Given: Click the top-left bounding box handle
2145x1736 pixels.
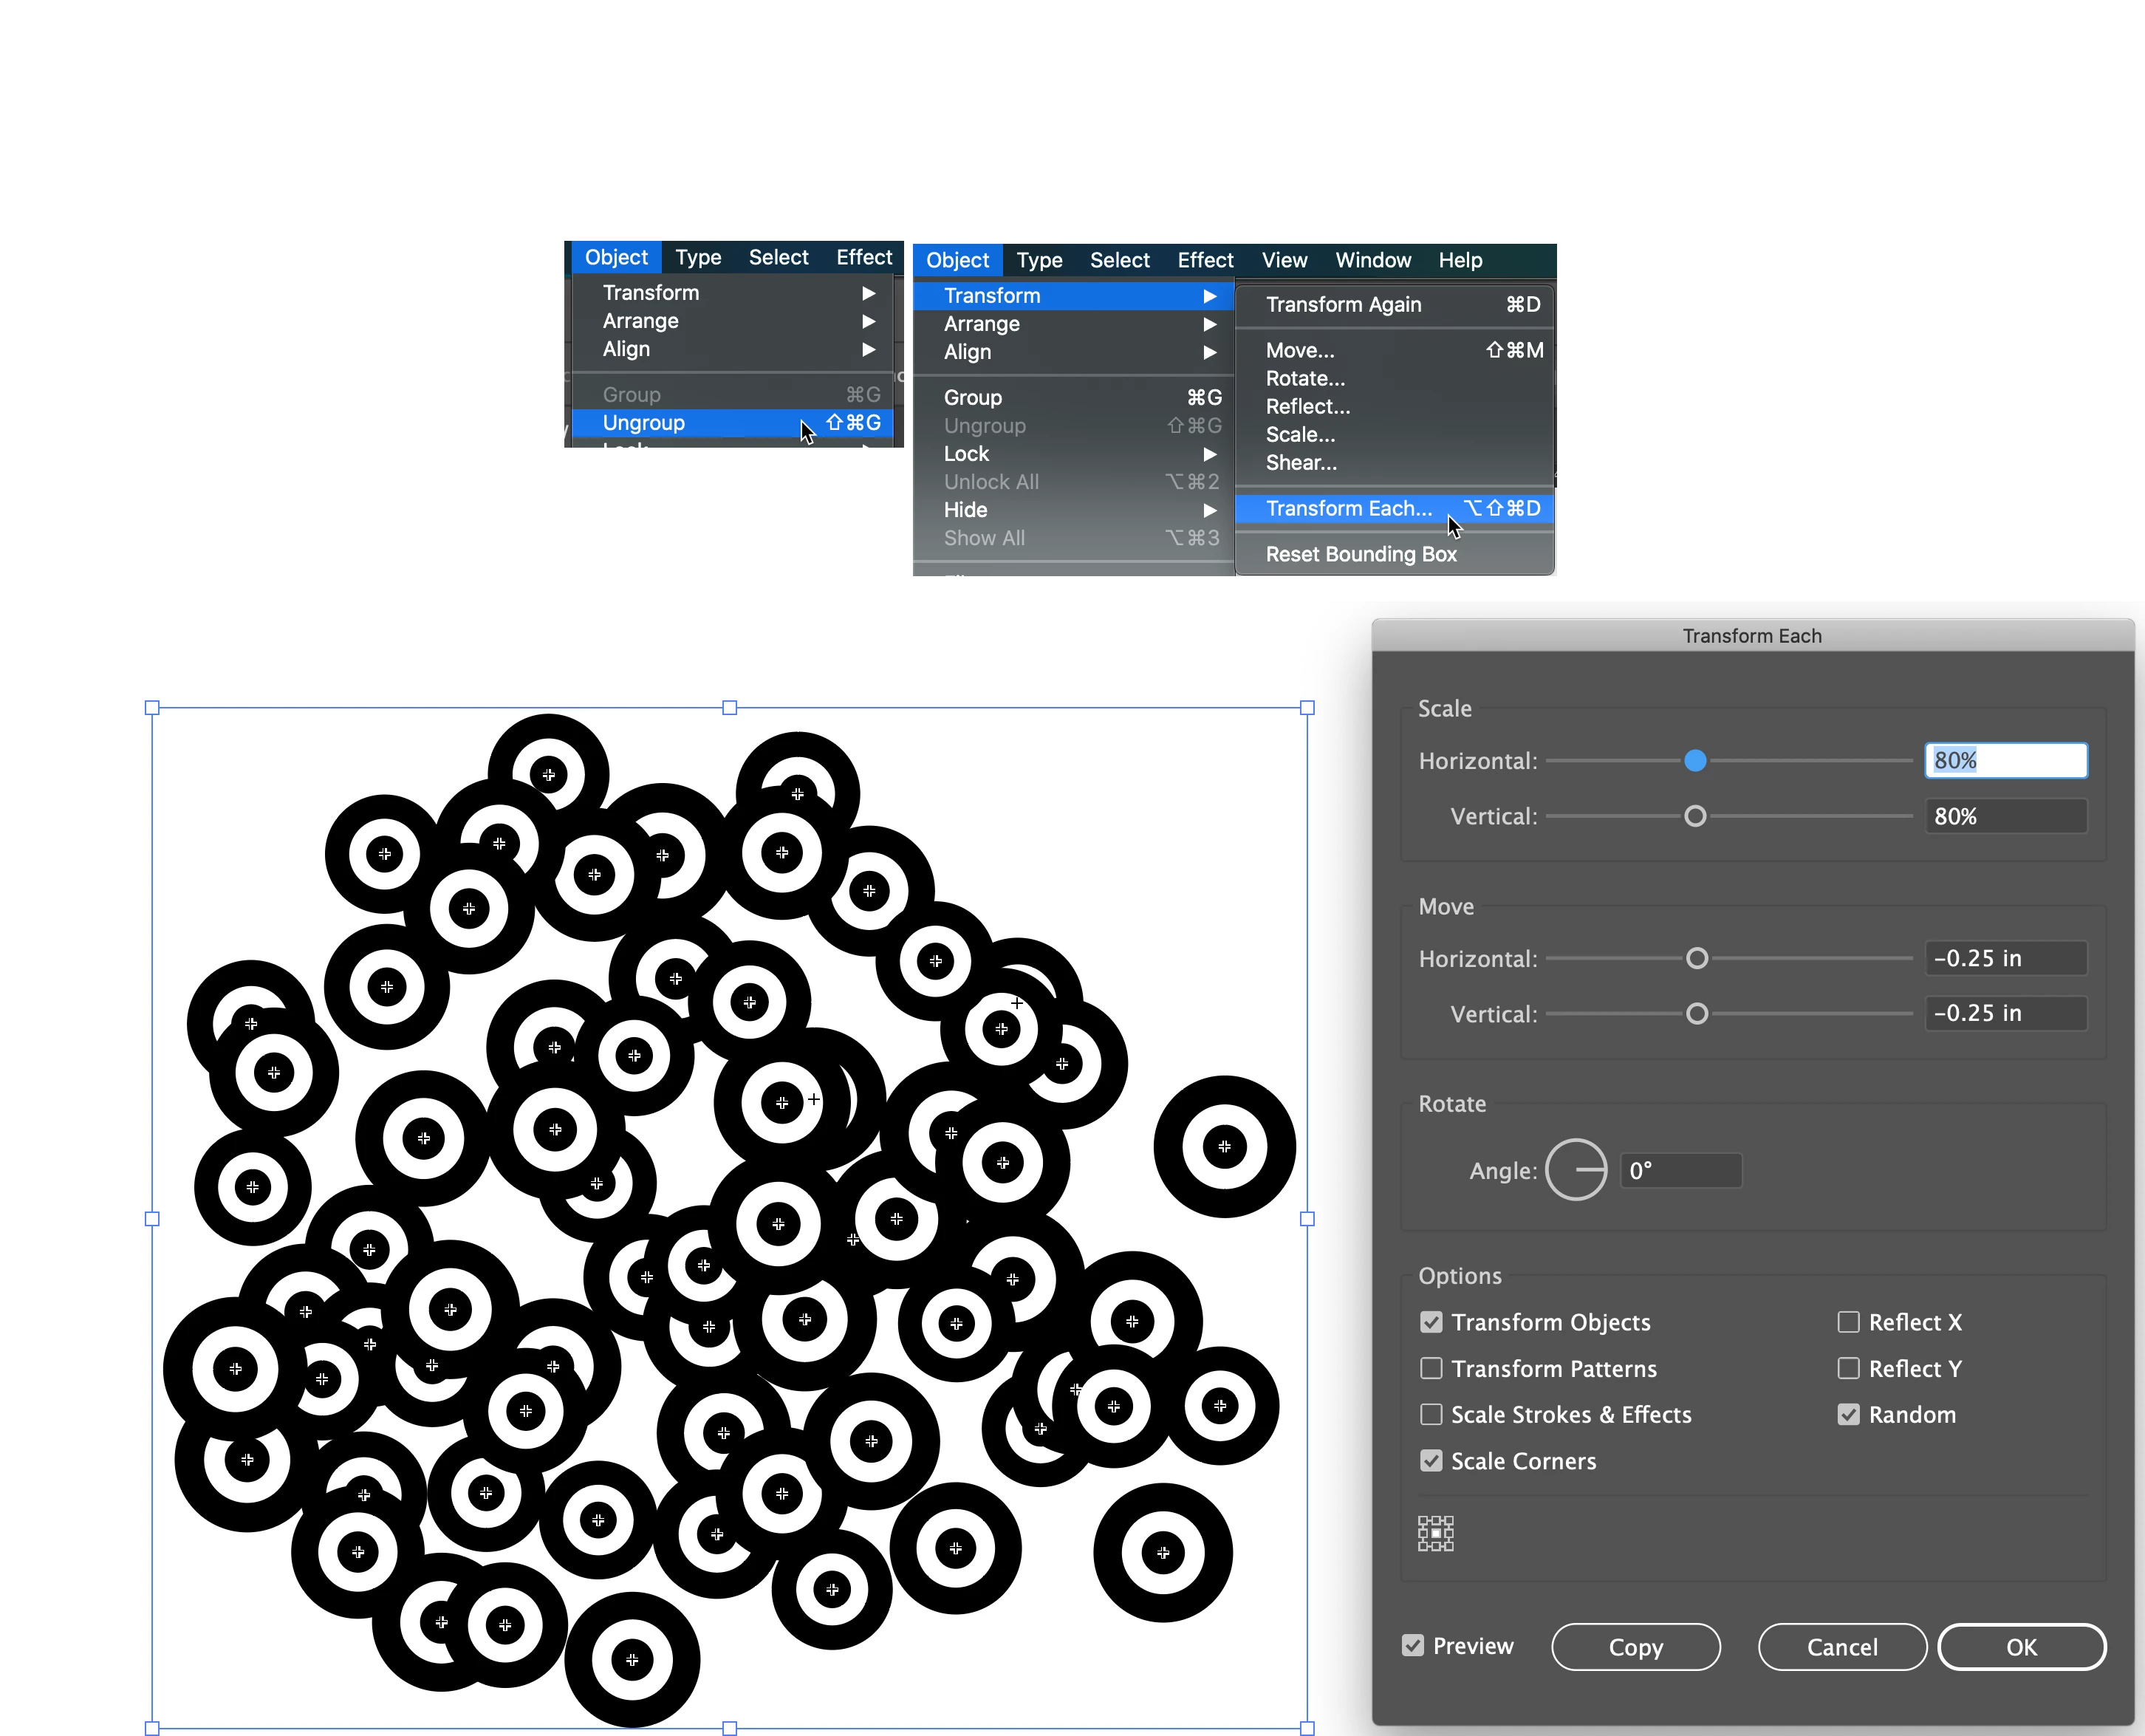Looking at the screenshot, I should [x=152, y=708].
